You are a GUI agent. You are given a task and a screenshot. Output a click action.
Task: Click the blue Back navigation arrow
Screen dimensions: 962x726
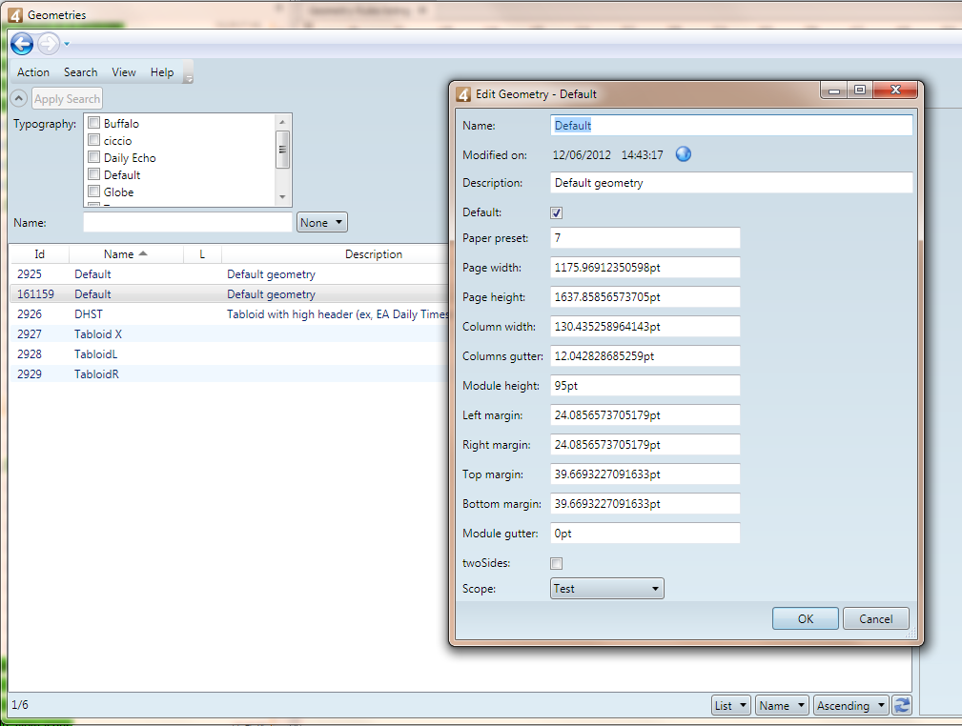pyautogui.click(x=22, y=44)
